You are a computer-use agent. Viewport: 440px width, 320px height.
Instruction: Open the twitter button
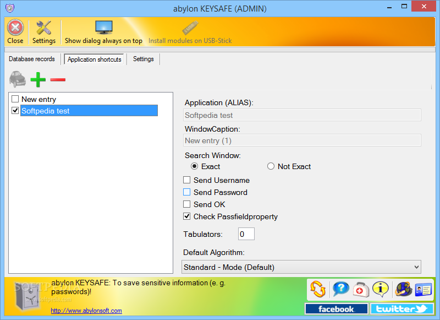tap(402, 309)
